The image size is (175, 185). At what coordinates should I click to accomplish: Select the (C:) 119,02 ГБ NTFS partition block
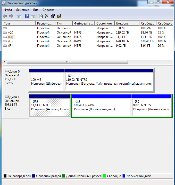tap(109, 80)
